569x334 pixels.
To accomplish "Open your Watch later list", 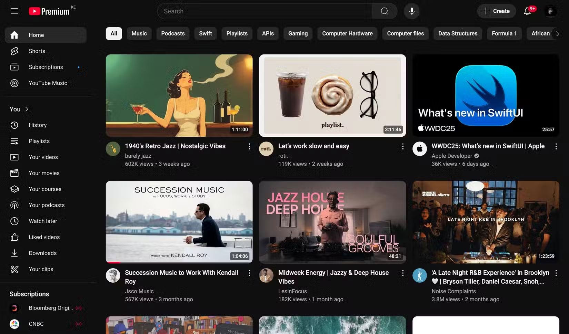I will pyautogui.click(x=43, y=221).
